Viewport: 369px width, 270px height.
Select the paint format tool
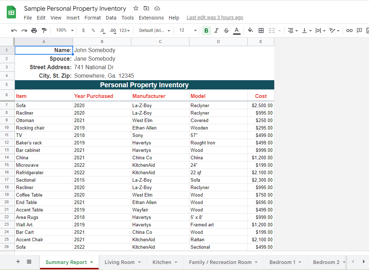click(44, 31)
